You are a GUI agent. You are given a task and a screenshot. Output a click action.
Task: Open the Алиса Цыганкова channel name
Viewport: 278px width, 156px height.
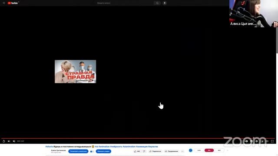pyautogui.click(x=58, y=150)
